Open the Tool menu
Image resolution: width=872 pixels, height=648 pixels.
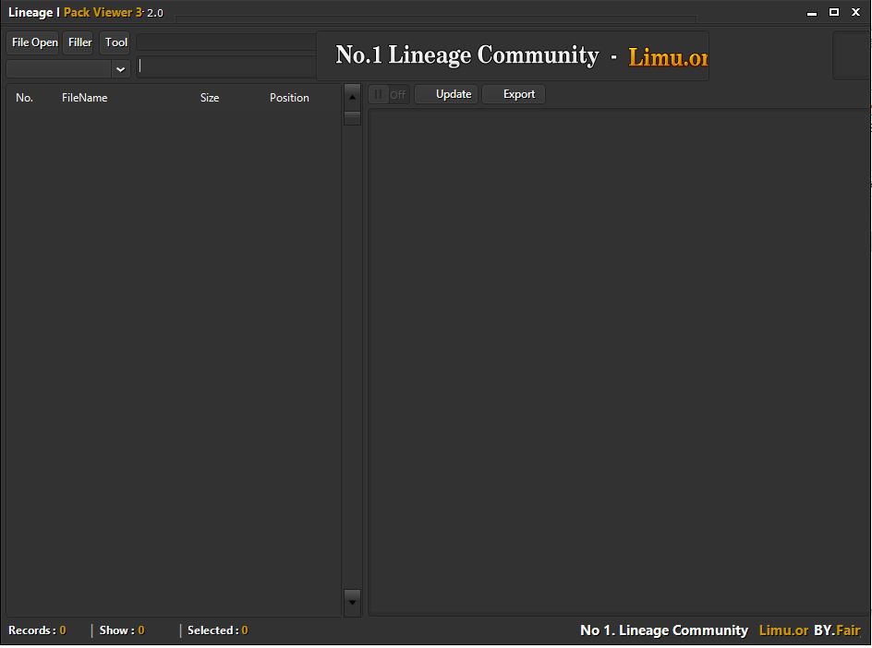[115, 42]
